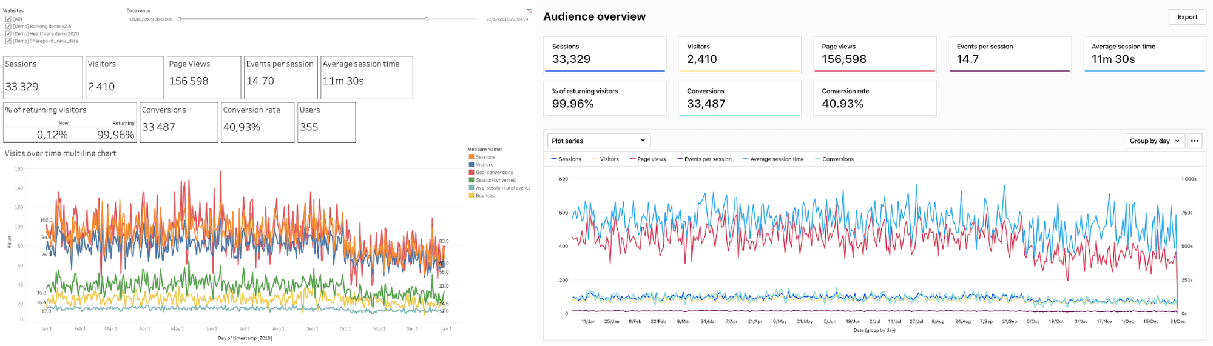Toggle the Healthcare demo 2020 checkbox
The image size is (1213, 346).
(x=8, y=34)
